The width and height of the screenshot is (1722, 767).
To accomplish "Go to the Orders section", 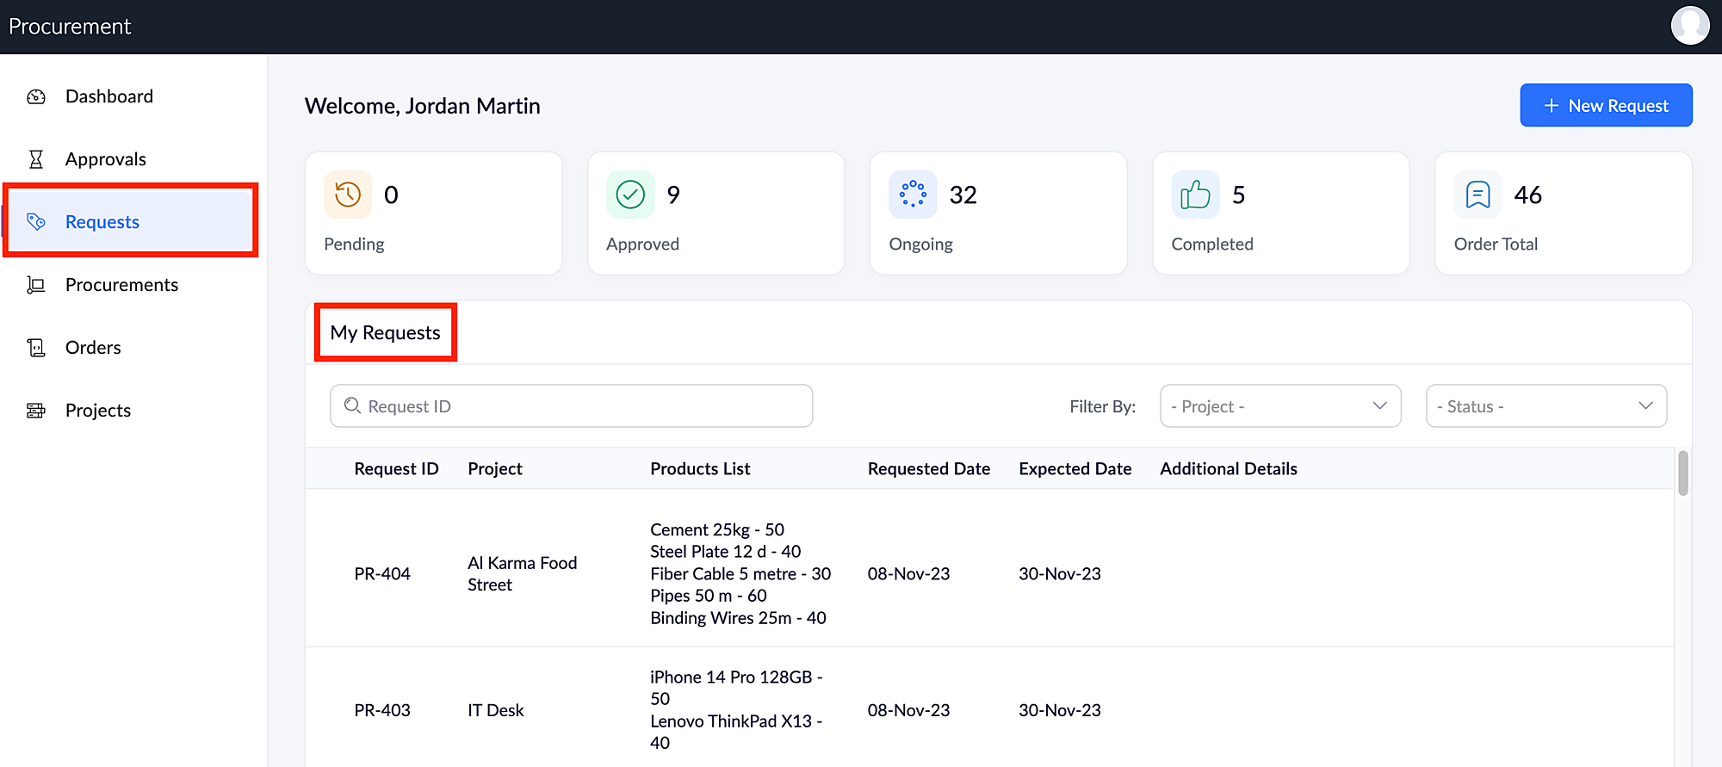I will pos(93,348).
